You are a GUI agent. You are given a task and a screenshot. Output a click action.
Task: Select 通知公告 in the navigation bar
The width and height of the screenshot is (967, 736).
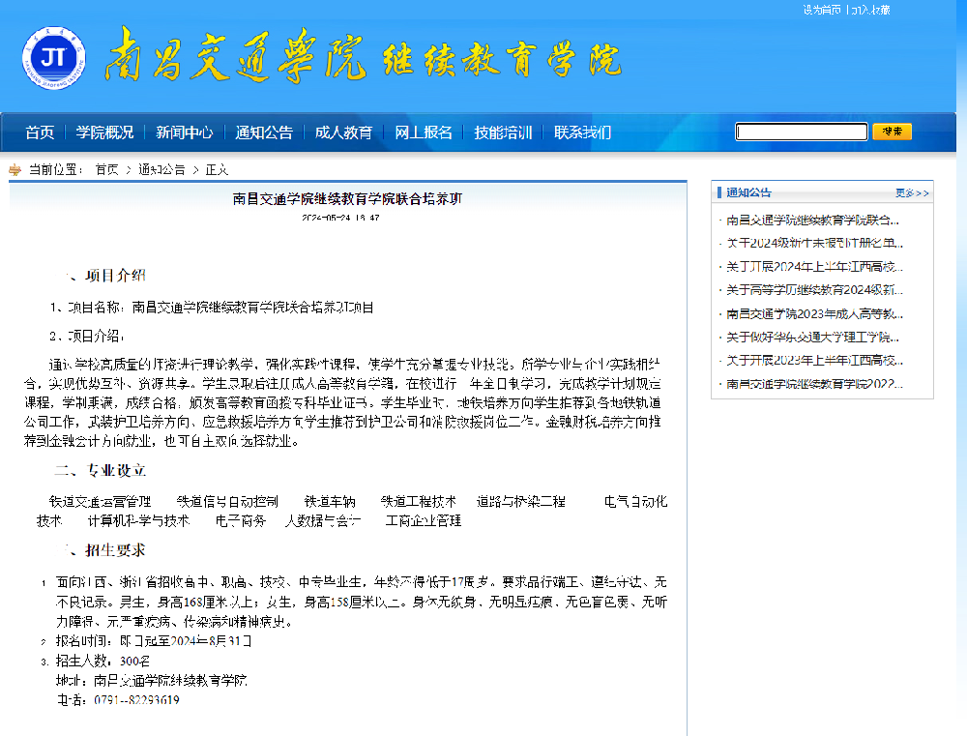pos(264,132)
